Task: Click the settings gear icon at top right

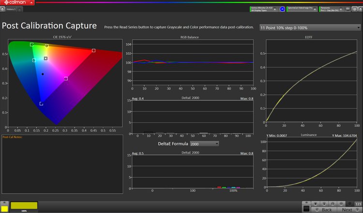Action: [355, 9]
